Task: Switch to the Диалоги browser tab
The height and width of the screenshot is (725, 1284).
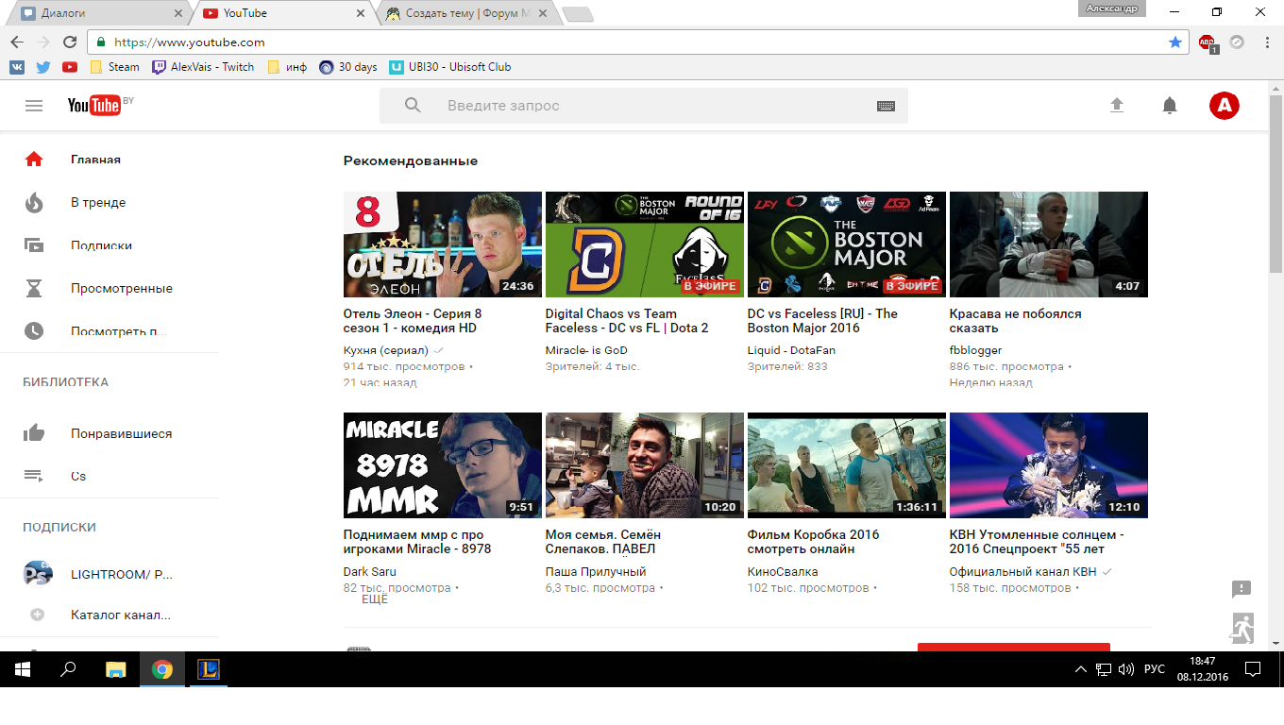Action: (x=99, y=13)
